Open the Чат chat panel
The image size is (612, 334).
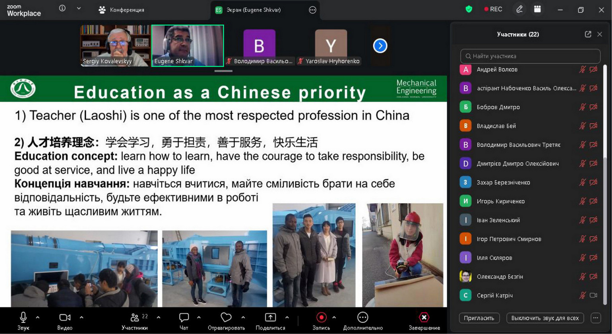pyautogui.click(x=184, y=317)
